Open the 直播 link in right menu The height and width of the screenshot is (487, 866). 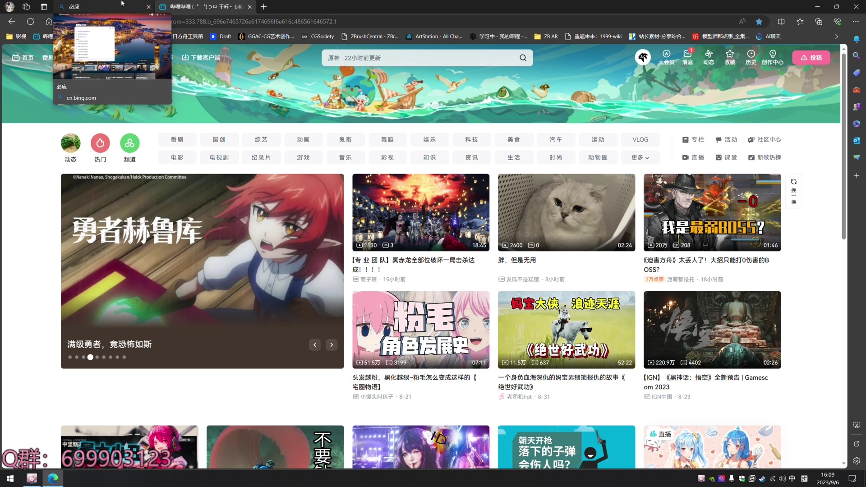coord(693,157)
